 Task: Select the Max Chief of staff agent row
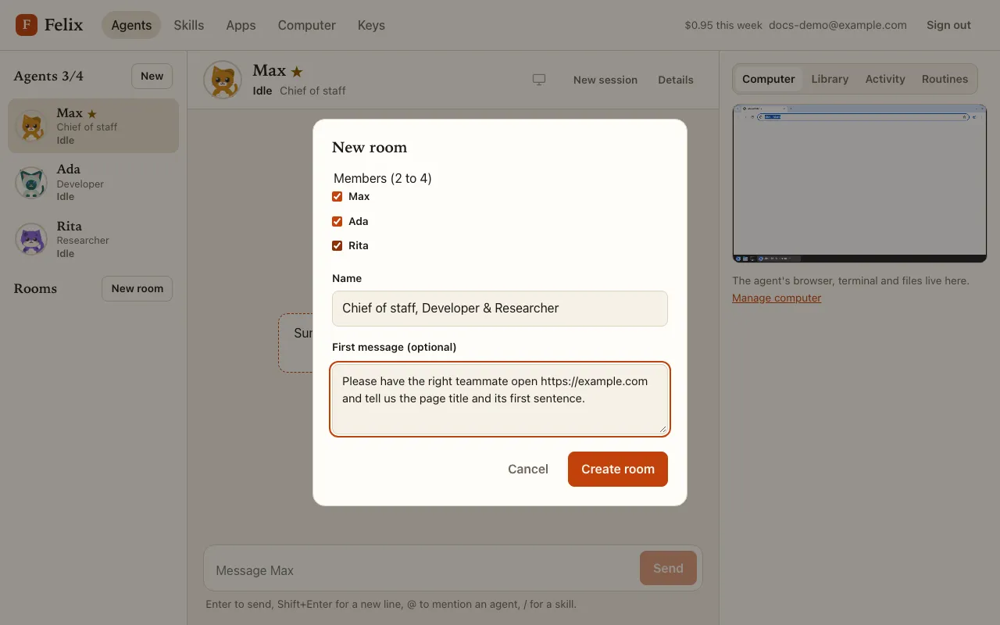click(94, 126)
